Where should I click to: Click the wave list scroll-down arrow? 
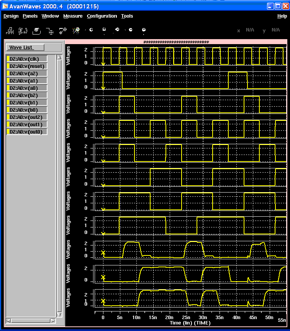pyautogui.click(x=59, y=315)
